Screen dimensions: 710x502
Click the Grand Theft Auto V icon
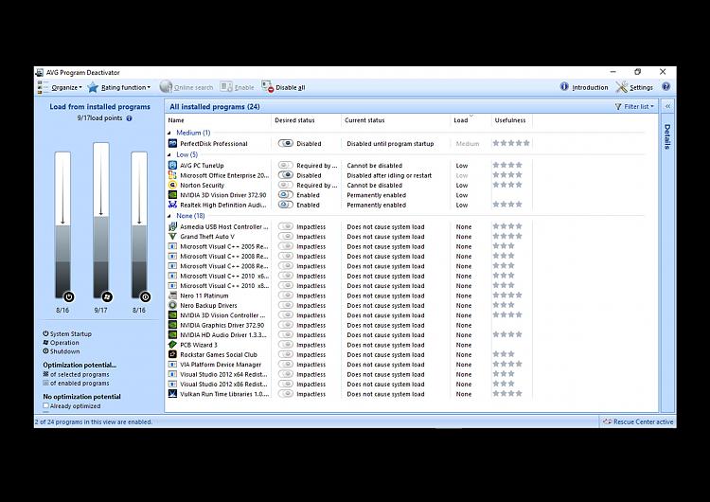172,237
